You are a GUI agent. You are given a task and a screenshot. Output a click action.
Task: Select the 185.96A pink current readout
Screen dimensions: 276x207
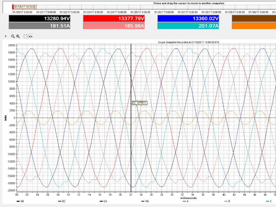114,26
